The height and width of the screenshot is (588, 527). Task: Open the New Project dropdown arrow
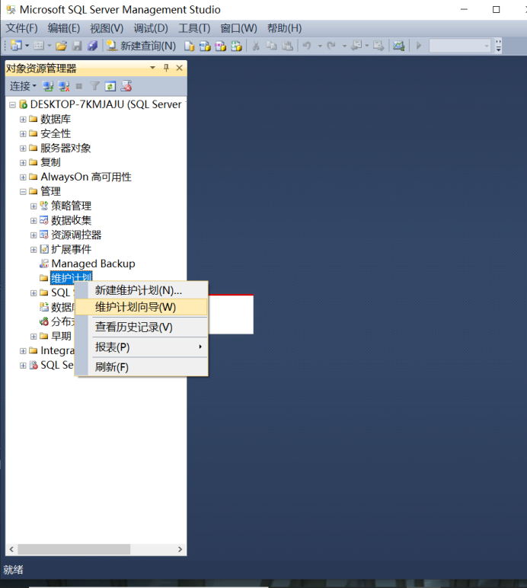coord(27,46)
